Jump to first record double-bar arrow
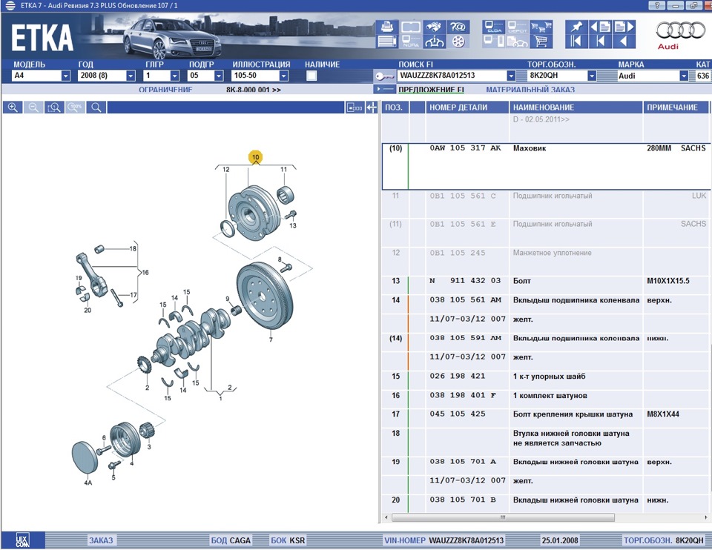The image size is (712, 550). coord(576,42)
